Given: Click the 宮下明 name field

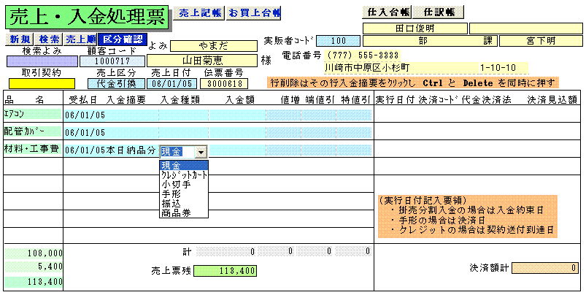Looking at the screenshot, I should tap(541, 41).
